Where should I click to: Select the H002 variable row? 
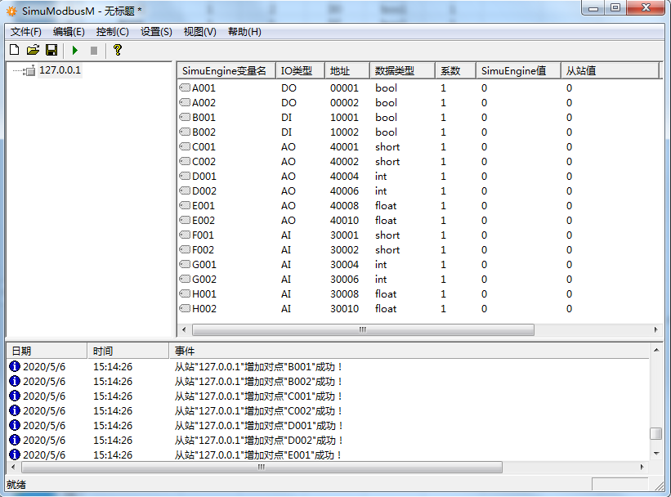pyautogui.click(x=204, y=309)
